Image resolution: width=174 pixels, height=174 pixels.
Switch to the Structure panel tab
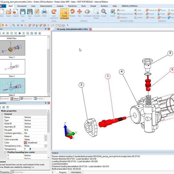[5, 99]
